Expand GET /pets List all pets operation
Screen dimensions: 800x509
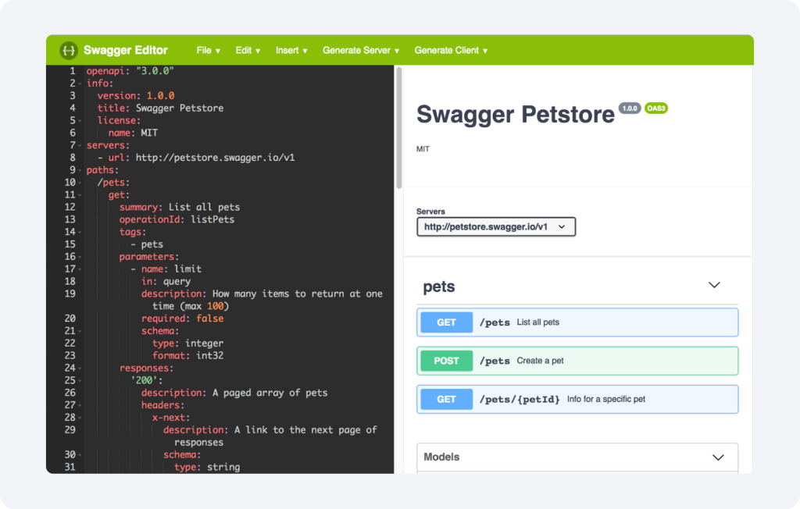pos(577,322)
